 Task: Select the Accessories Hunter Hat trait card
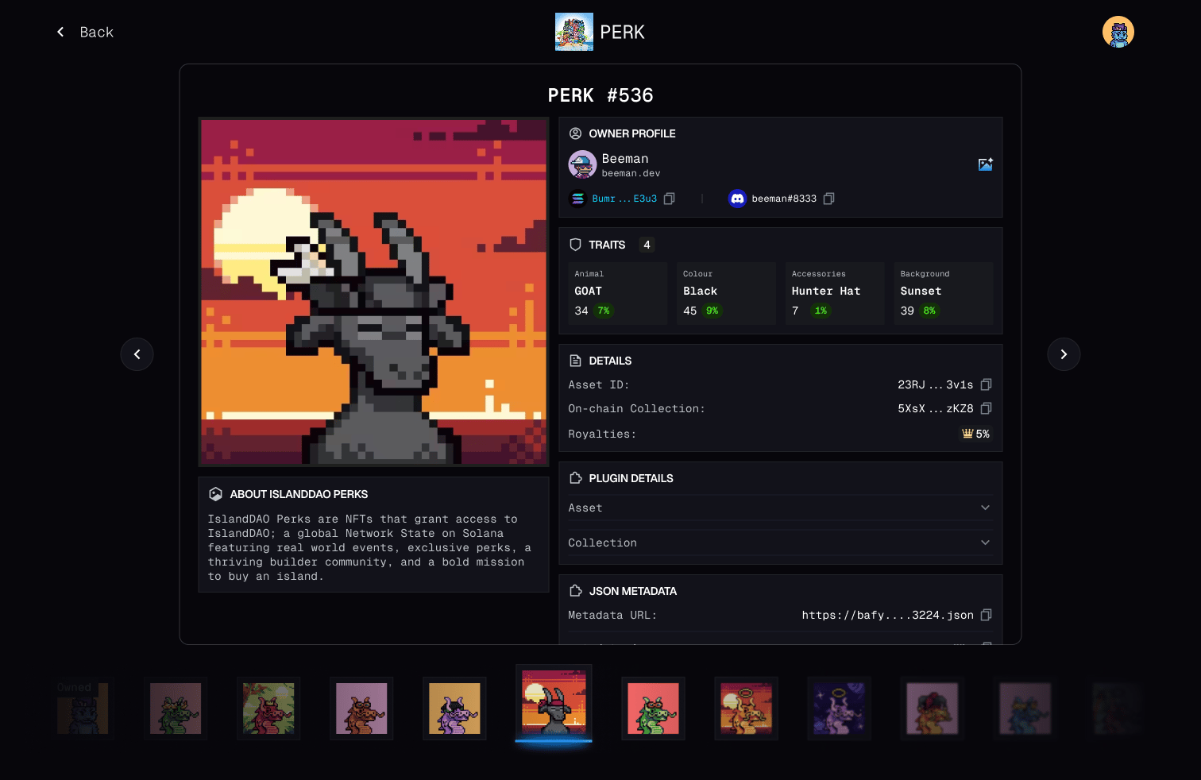pyautogui.click(x=835, y=293)
